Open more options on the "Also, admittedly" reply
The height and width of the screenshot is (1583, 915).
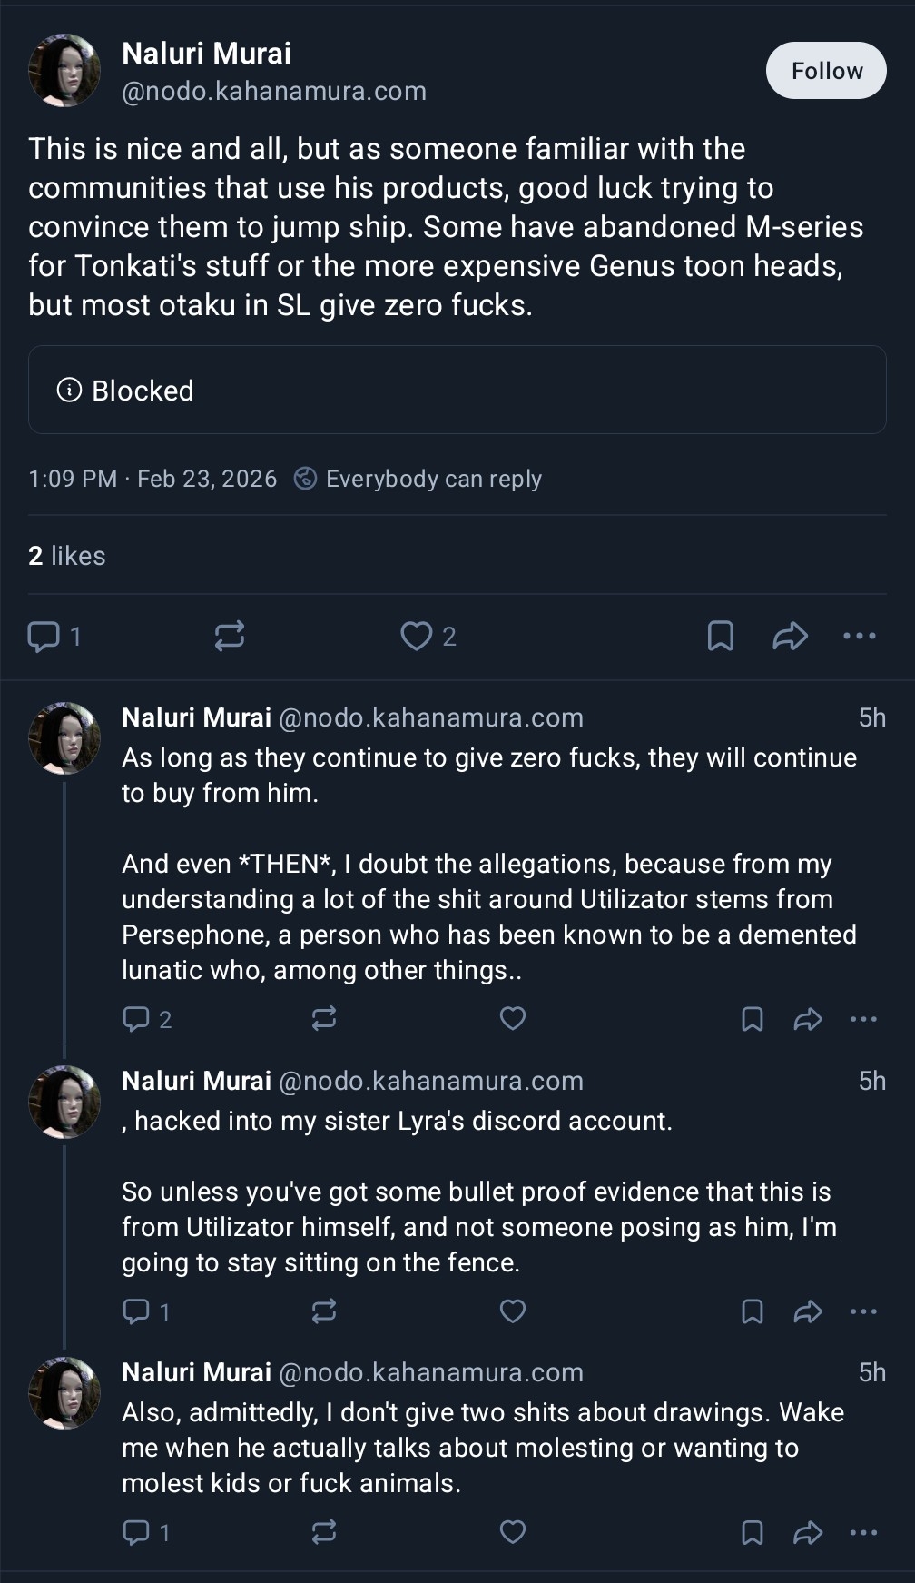(x=863, y=1532)
